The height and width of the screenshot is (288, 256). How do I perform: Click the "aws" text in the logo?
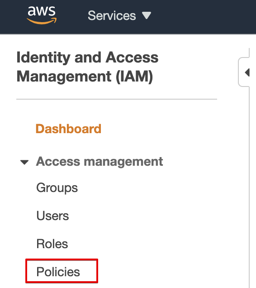point(42,11)
